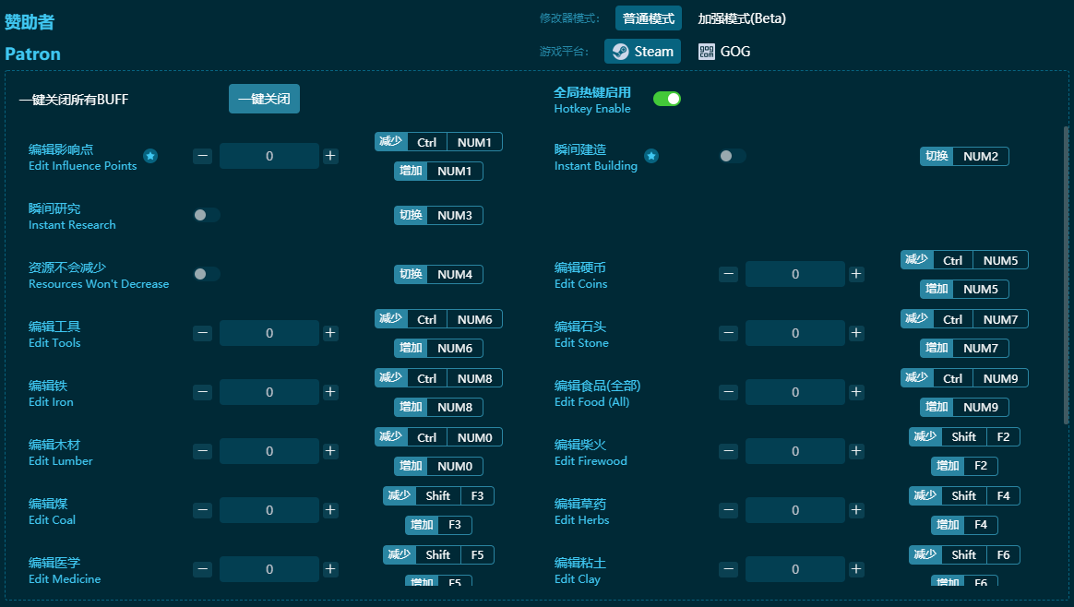This screenshot has height=607, width=1074.
Task: Turn on Resources Won't Decrease toggle
Action: click(x=207, y=274)
